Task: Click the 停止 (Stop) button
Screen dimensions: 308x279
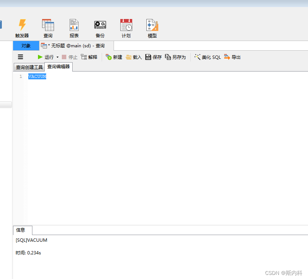Action: pyautogui.click(x=70, y=57)
